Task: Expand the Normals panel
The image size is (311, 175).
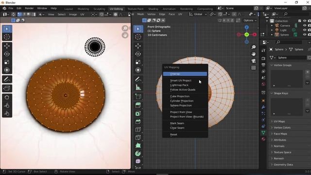Action: point(279,146)
